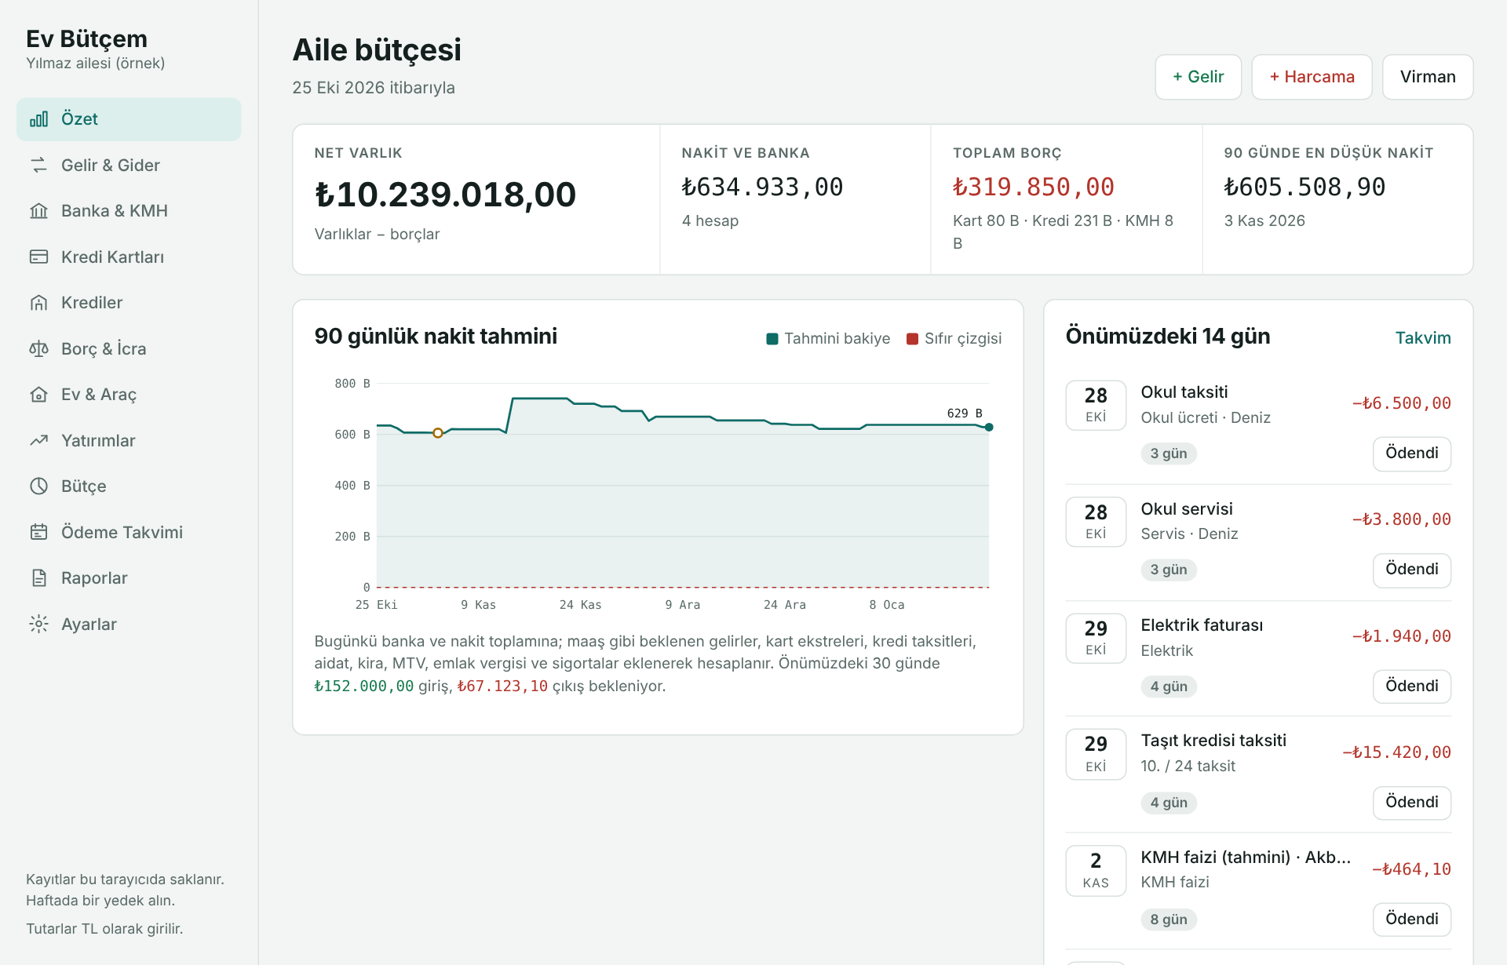Viewport: 1507px width, 965px height.
Task: Click the Gelir & Gider arrows icon
Action: [x=38, y=165]
